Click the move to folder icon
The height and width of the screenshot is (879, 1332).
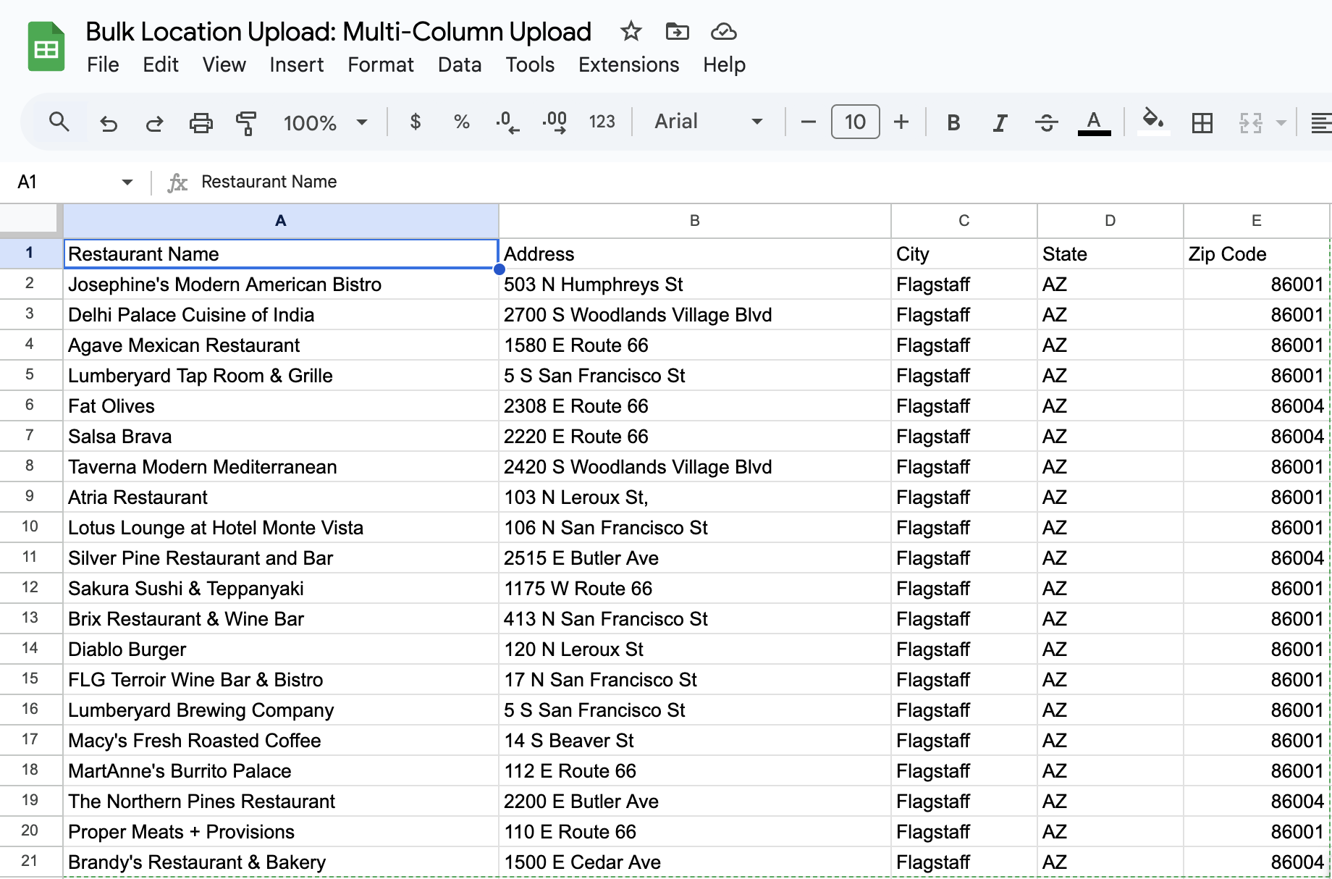[x=677, y=31]
